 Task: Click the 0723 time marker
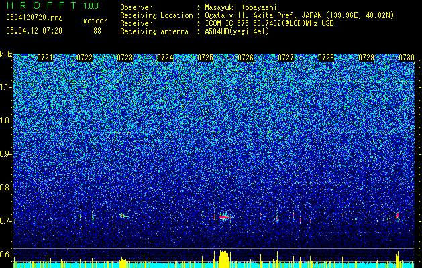click(125, 58)
